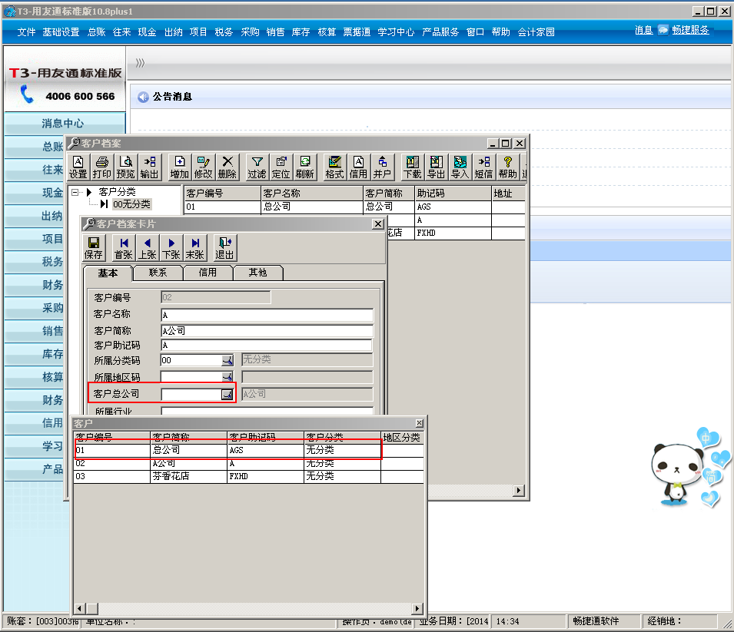Click the 输出 output icon
Screen dimensions: 734x632
149,167
